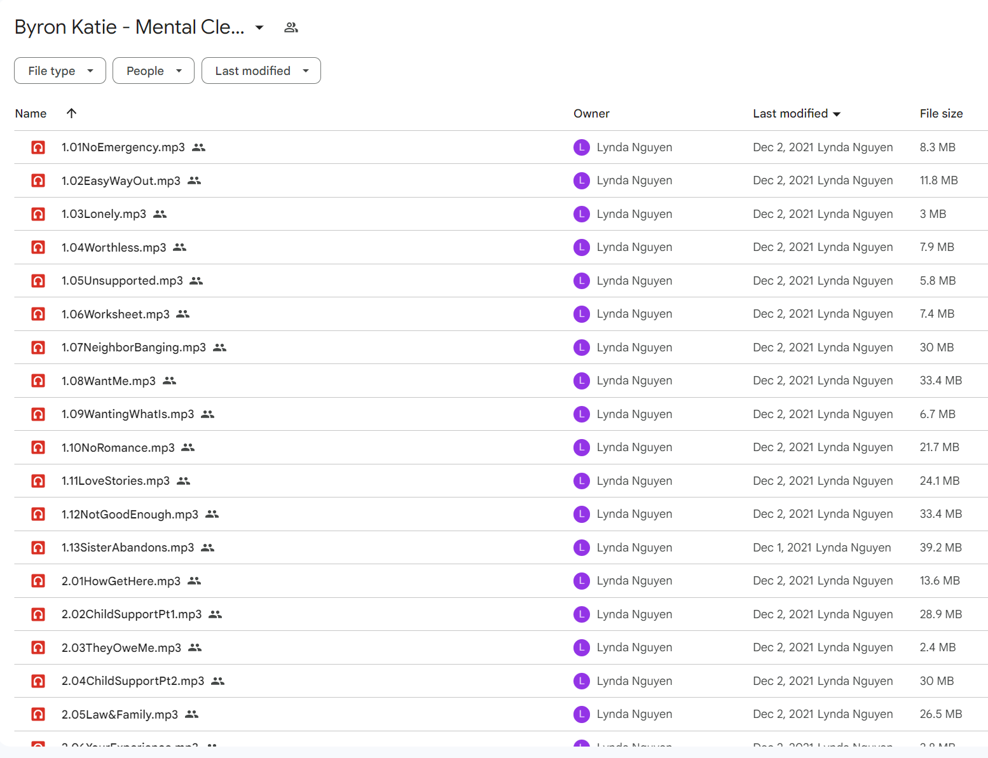Viewport: 988px width, 758px height.
Task: Select file name 1.08WantMe.mp3
Action: (109, 381)
